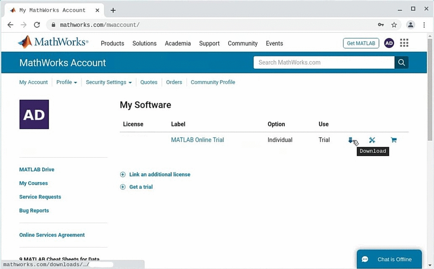Click the browser forward arrow

(x=24, y=25)
